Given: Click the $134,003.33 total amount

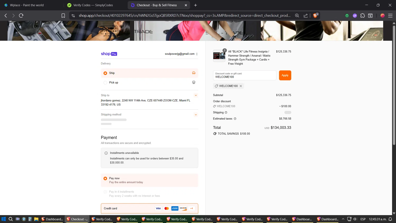Looking at the screenshot, I should (x=281, y=128).
